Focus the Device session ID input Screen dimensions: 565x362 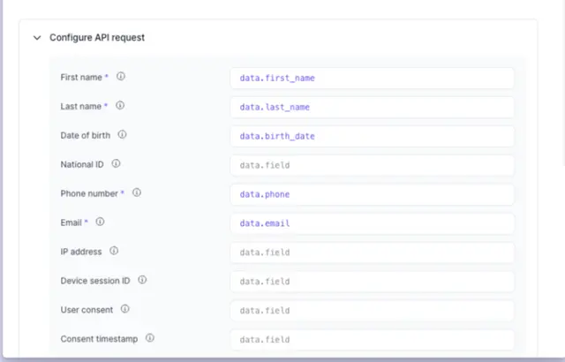coord(372,282)
